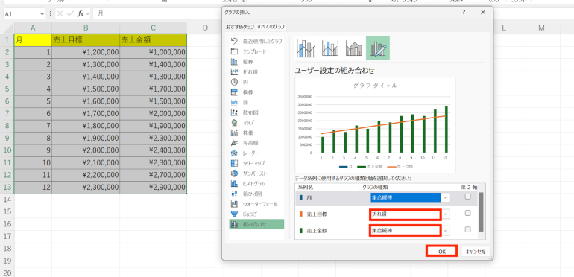Screen dimensions: 574x277
Task: Select the すべてのグラフ tab
Action: [271, 27]
